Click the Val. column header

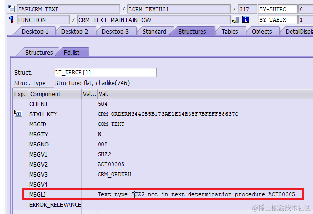tap(205, 94)
